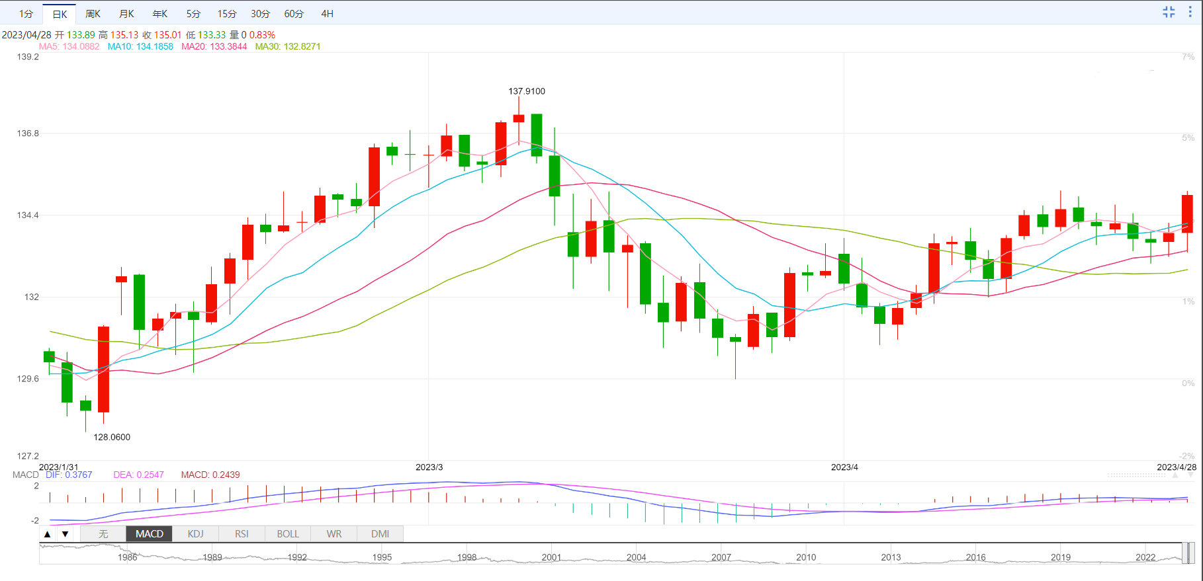Enable the BOLL indicator
Image resolution: width=1203 pixels, height=581 pixels.
point(288,534)
